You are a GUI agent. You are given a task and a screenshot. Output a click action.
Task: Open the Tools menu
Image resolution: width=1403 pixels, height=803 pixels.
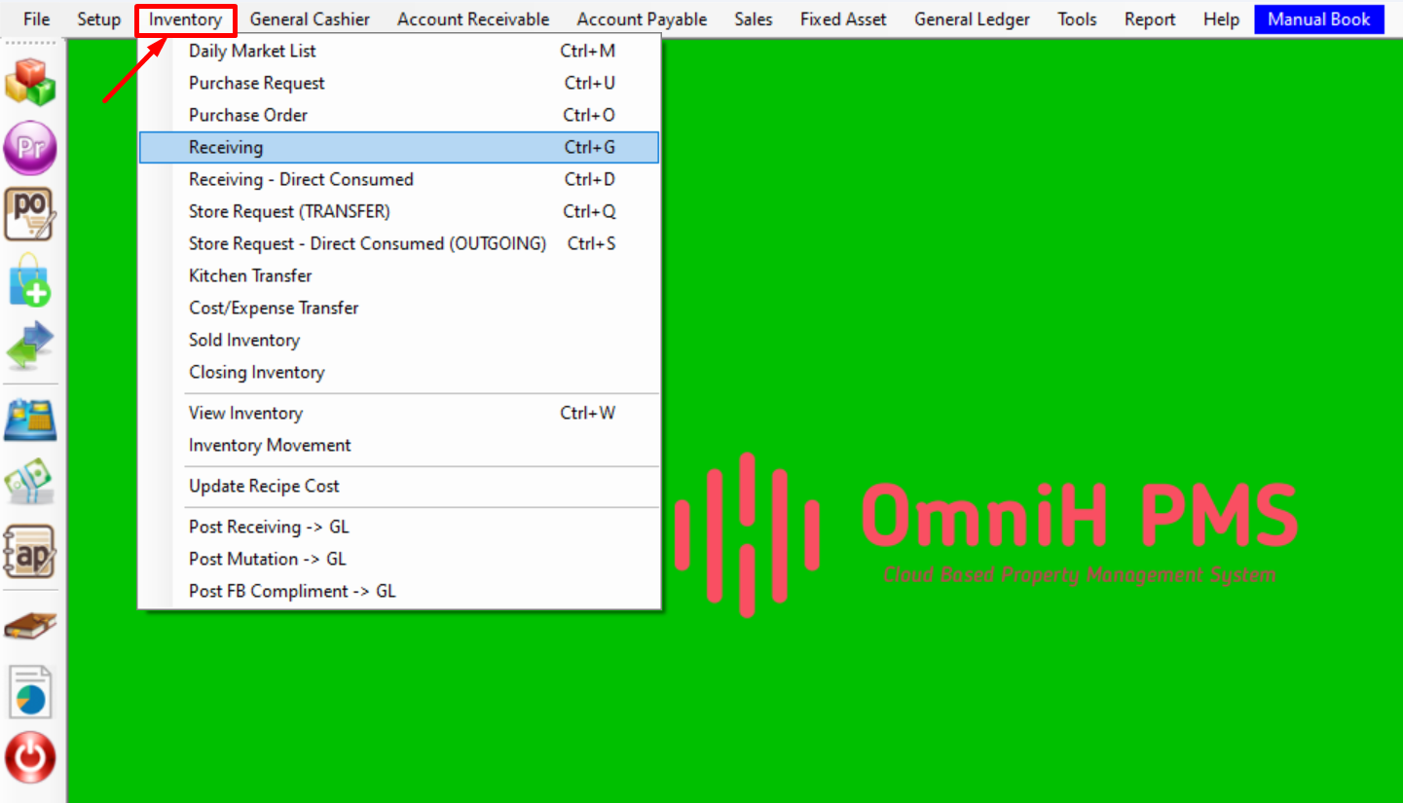coord(1077,19)
